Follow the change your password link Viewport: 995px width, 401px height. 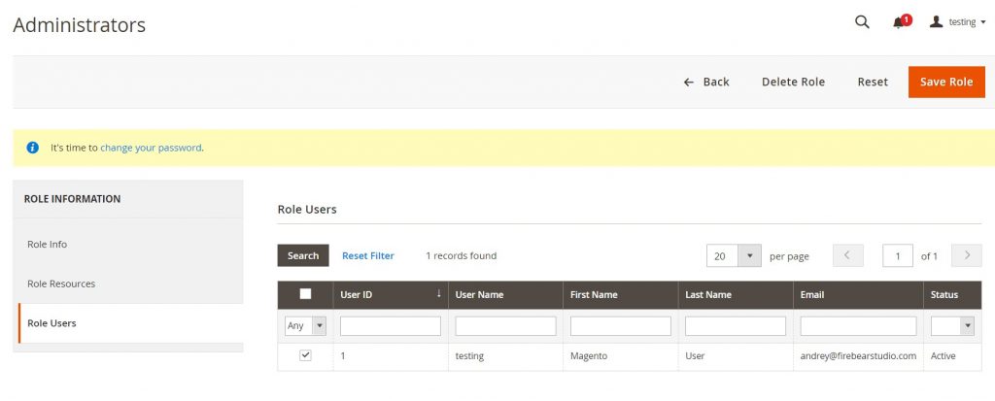tap(151, 148)
